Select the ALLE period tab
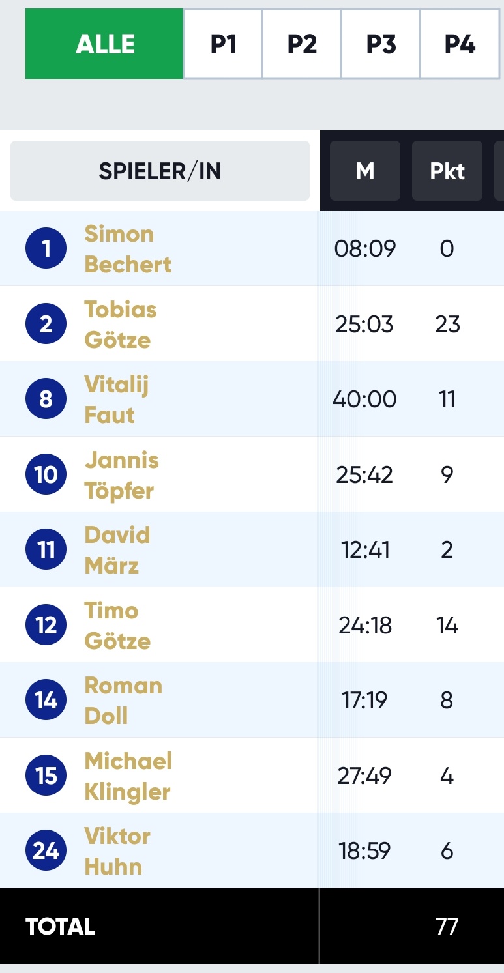This screenshot has height=973, width=504. [x=104, y=44]
